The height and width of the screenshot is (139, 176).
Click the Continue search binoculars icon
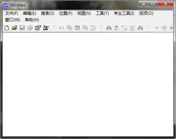[x=140, y=28]
